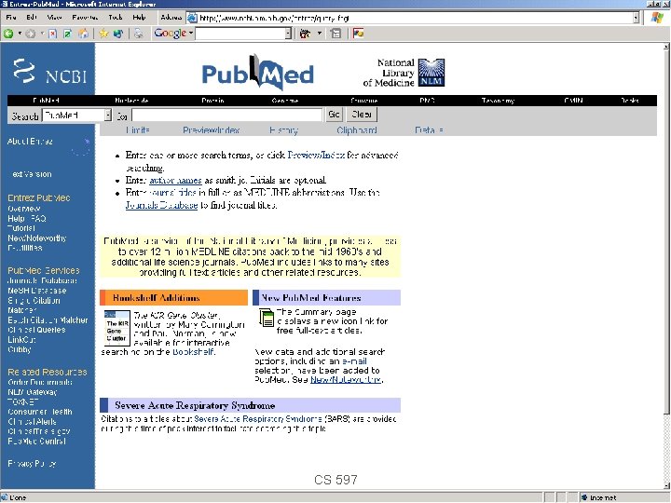671x503 pixels.
Task: Click the Google toolbar logo
Action: [x=171, y=33]
